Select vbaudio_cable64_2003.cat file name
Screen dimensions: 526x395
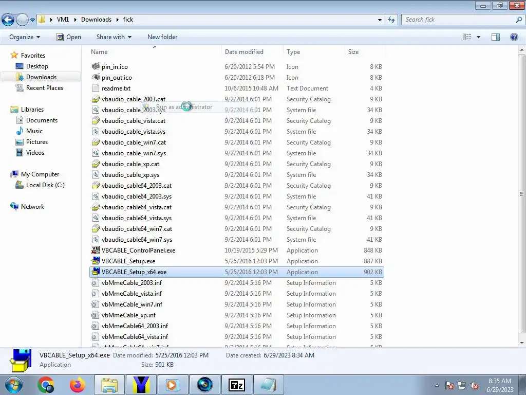click(137, 185)
